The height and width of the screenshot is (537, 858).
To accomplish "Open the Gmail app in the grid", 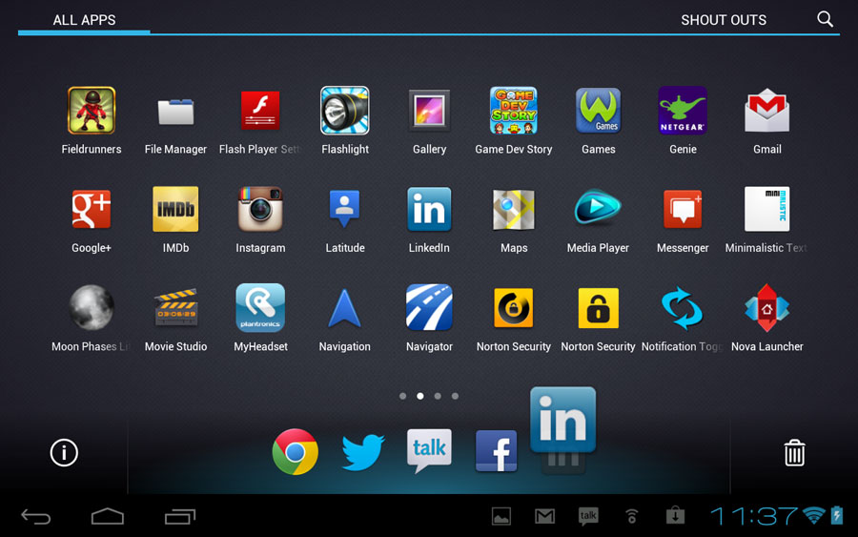I will tap(767, 111).
